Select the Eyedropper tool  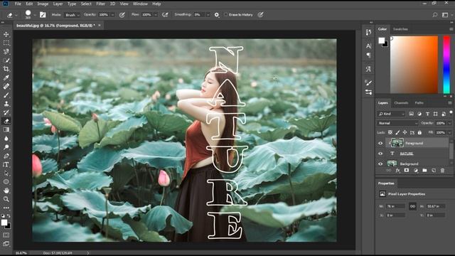(6, 78)
